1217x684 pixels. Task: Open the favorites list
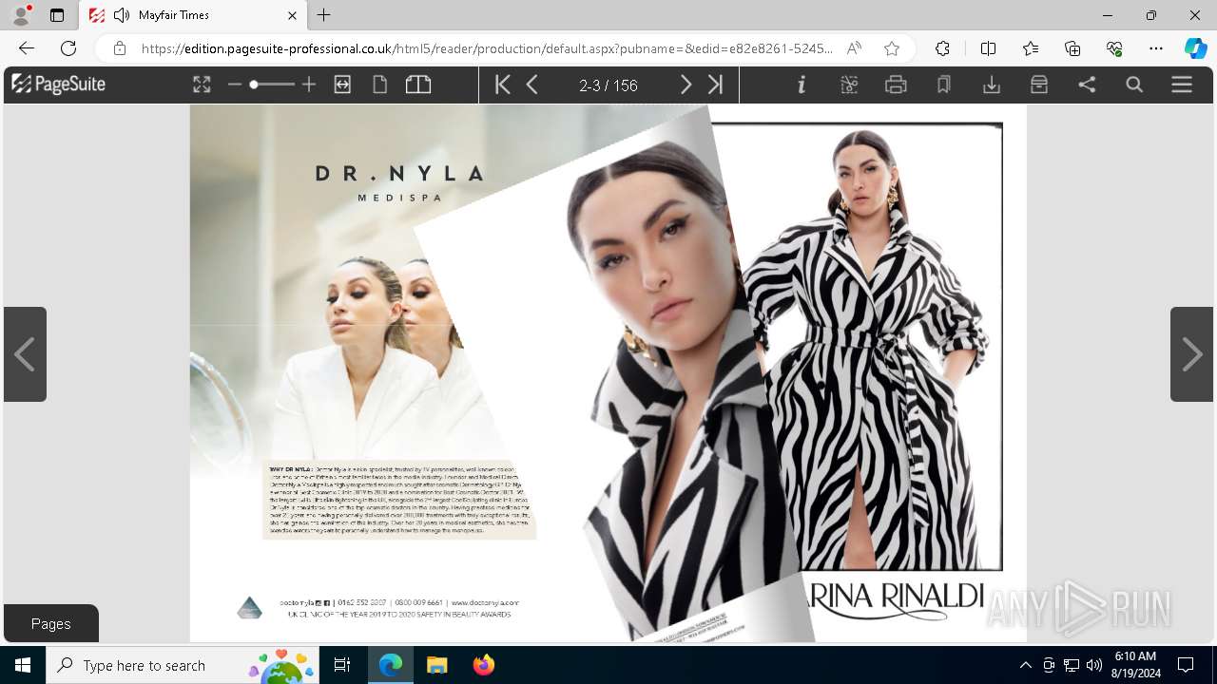pos(1031,48)
